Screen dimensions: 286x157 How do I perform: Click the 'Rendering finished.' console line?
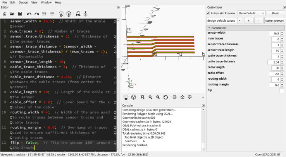tap(135, 145)
